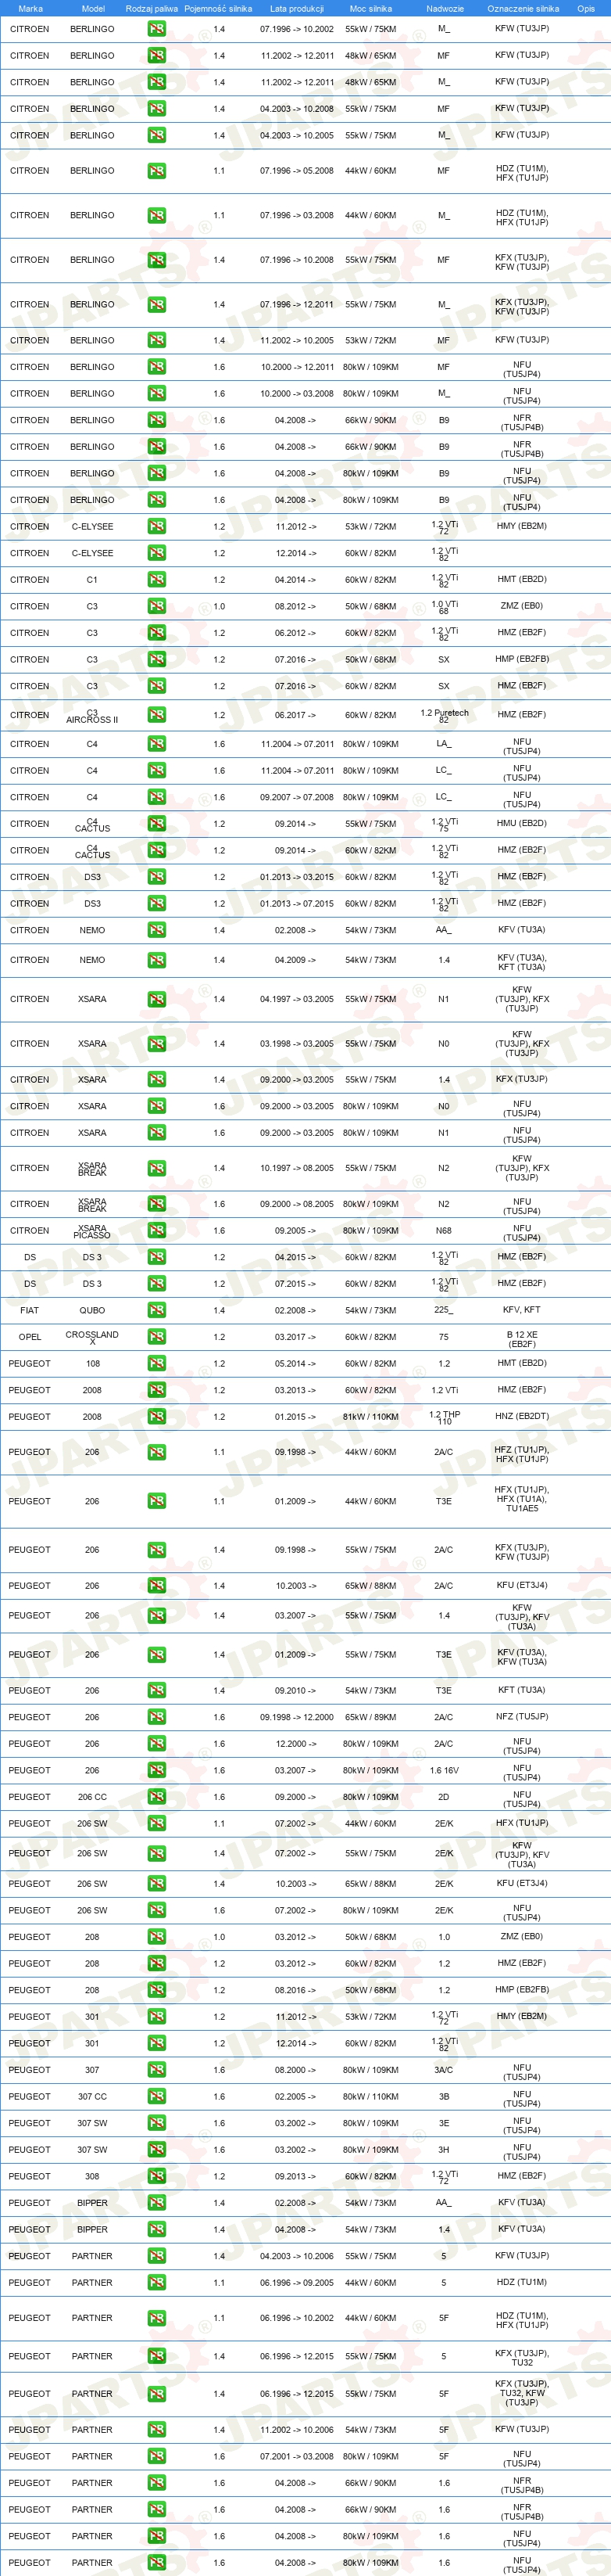Click fuel icon in C-ELYSEE 12.2014 row

[157, 553]
